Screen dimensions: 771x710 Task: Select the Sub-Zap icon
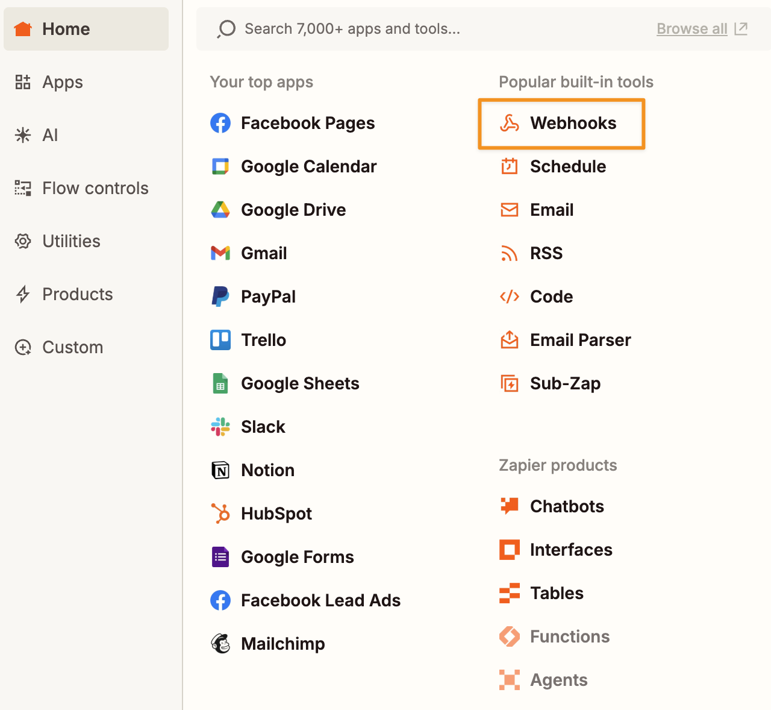(x=510, y=383)
